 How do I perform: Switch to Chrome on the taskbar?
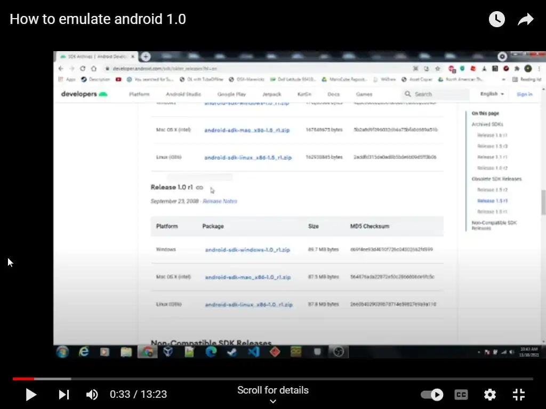(148, 352)
